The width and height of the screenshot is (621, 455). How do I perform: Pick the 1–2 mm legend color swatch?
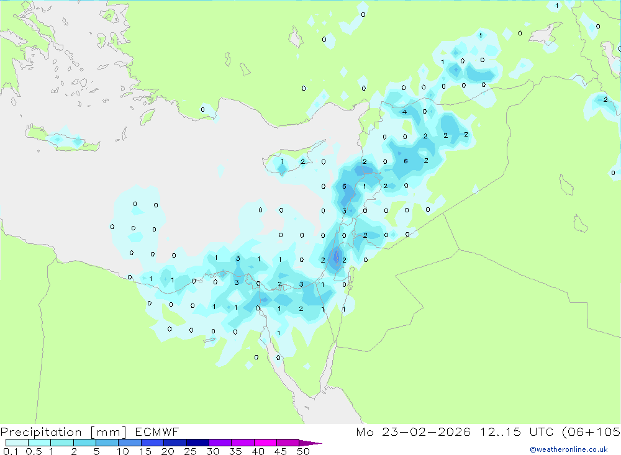pyautogui.click(x=61, y=443)
